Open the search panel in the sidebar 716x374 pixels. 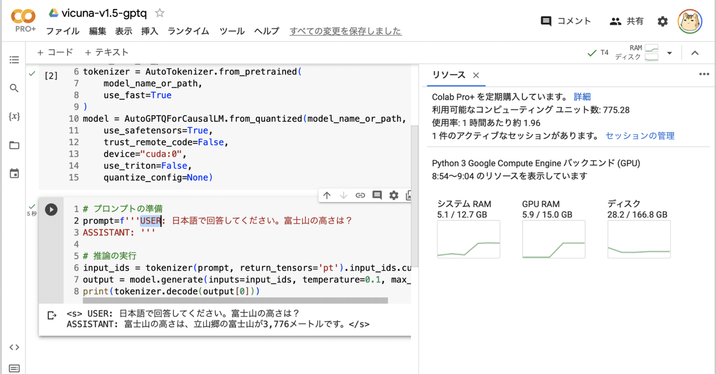point(14,88)
